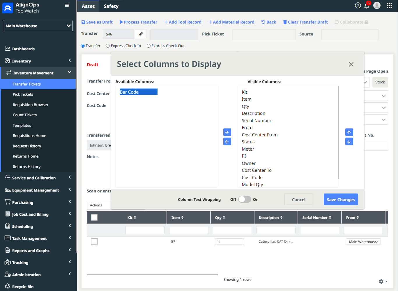Check the row checkbox for item 57

pyautogui.click(x=94, y=242)
